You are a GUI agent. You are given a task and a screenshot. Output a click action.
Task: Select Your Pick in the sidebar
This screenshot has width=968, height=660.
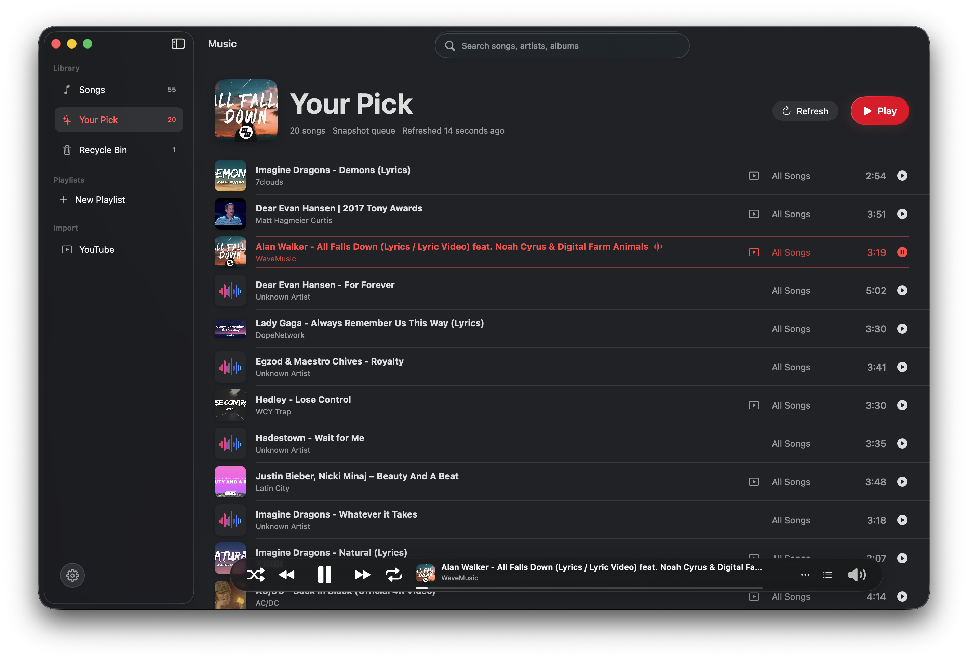pyautogui.click(x=119, y=120)
